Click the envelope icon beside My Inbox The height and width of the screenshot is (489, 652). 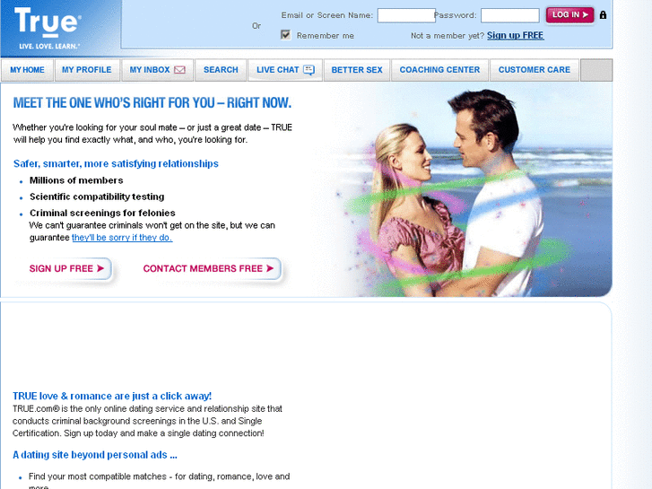pos(179,70)
